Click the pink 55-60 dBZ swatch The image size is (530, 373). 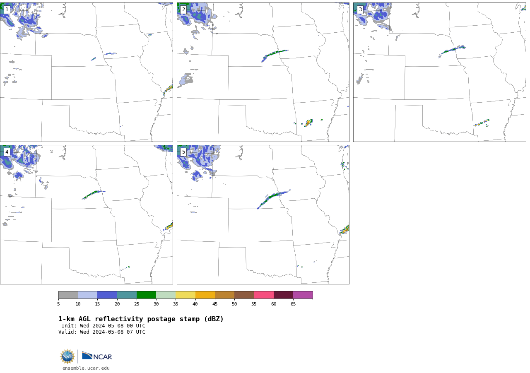pyautogui.click(x=264, y=295)
